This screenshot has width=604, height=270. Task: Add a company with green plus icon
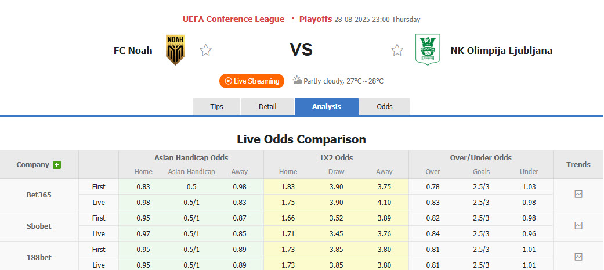57,165
